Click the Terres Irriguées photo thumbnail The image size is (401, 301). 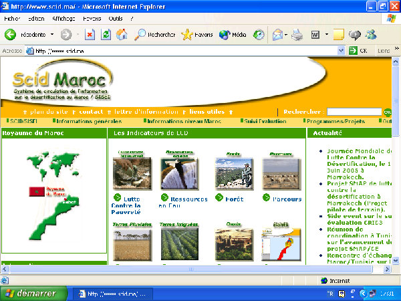(x=180, y=244)
